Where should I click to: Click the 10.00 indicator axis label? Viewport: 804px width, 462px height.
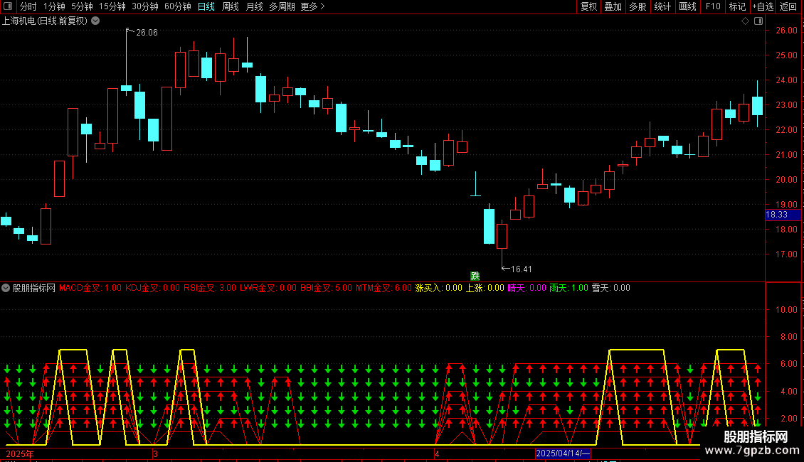coord(786,310)
